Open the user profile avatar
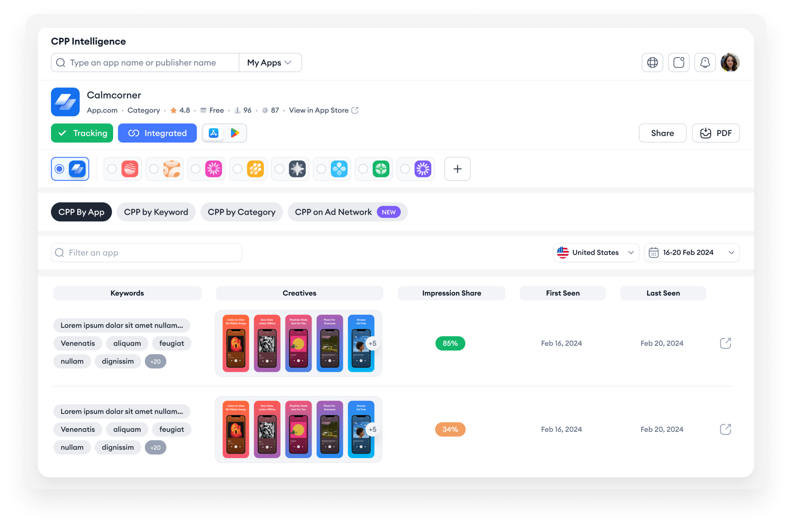The image size is (792, 527). (730, 63)
